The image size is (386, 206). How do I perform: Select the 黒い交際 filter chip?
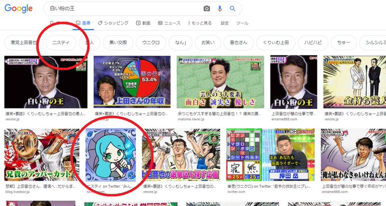118,43
